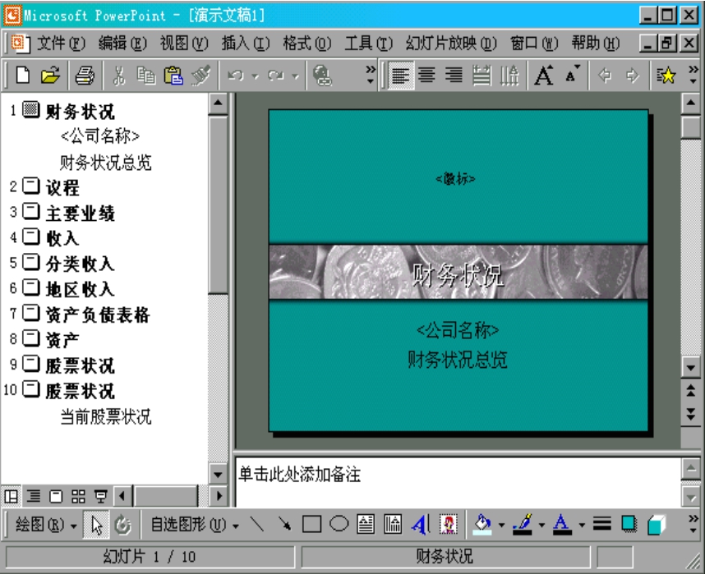The width and height of the screenshot is (705, 574).
Task: Open Undo history dropdown arrow
Action: pyautogui.click(x=256, y=76)
